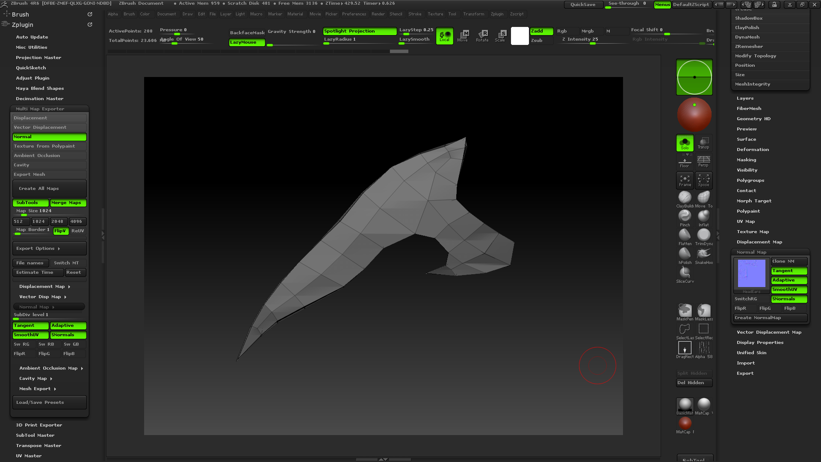Adjust the Map Size slider

point(50,212)
